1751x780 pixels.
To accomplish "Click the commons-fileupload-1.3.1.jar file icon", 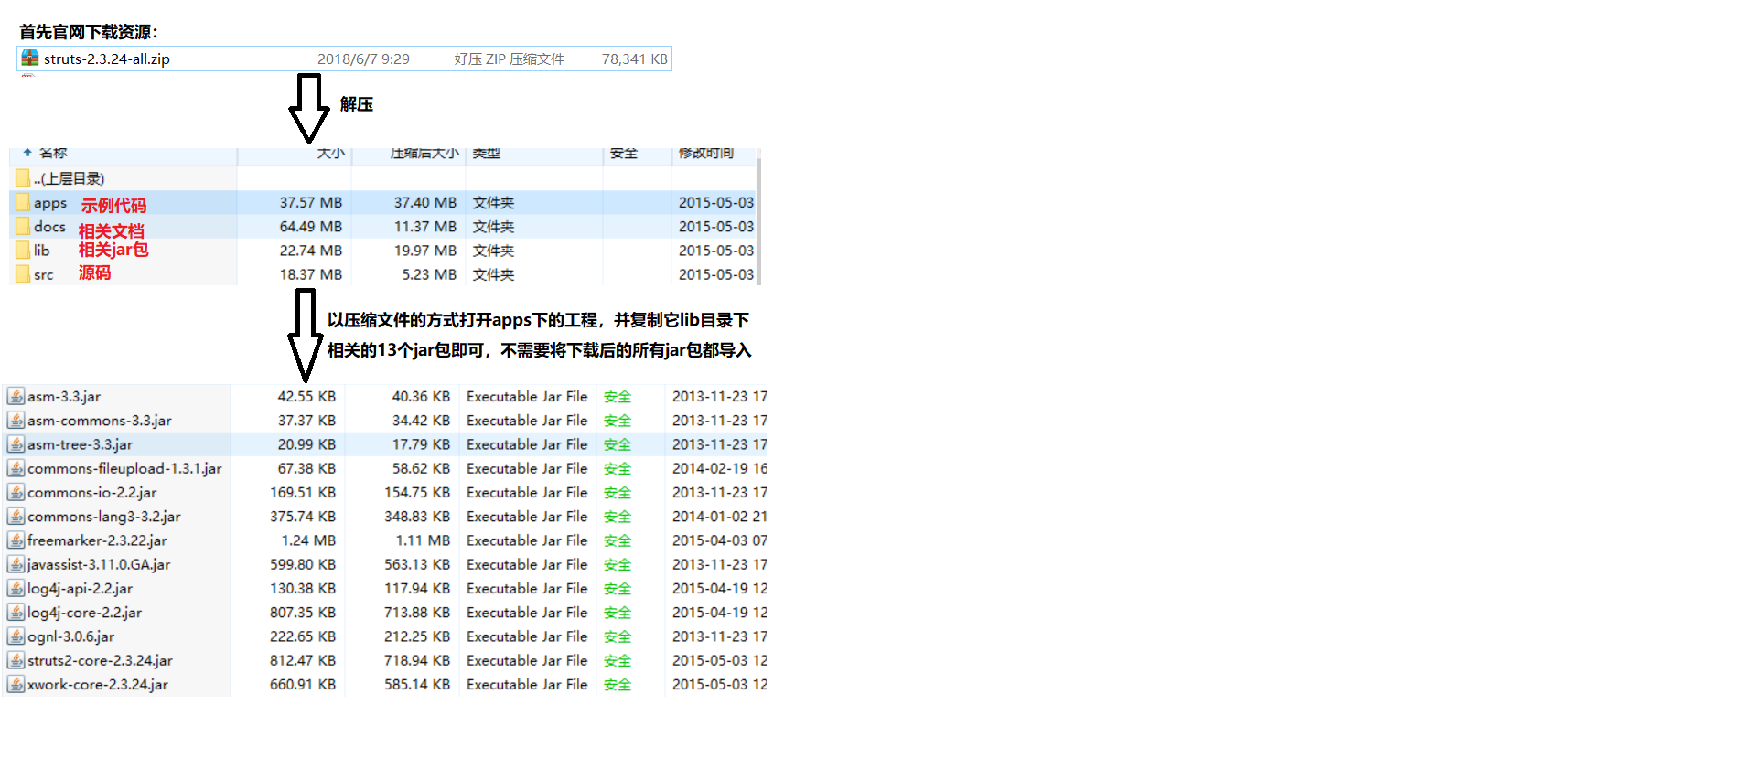I will click(x=16, y=468).
